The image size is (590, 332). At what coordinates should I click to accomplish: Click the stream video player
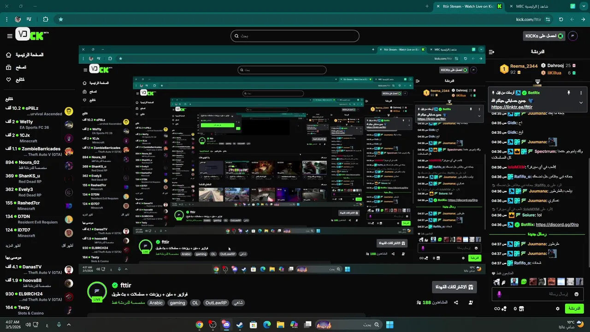(x=282, y=160)
